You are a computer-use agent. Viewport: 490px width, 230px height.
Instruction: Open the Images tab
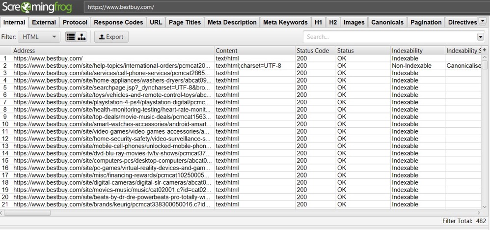point(354,22)
